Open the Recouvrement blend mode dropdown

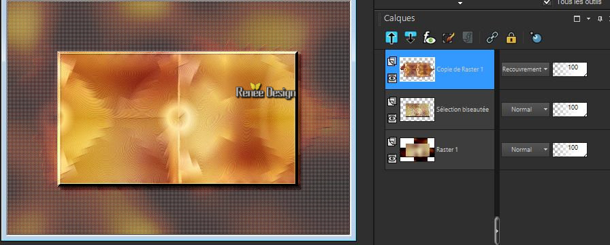525,69
